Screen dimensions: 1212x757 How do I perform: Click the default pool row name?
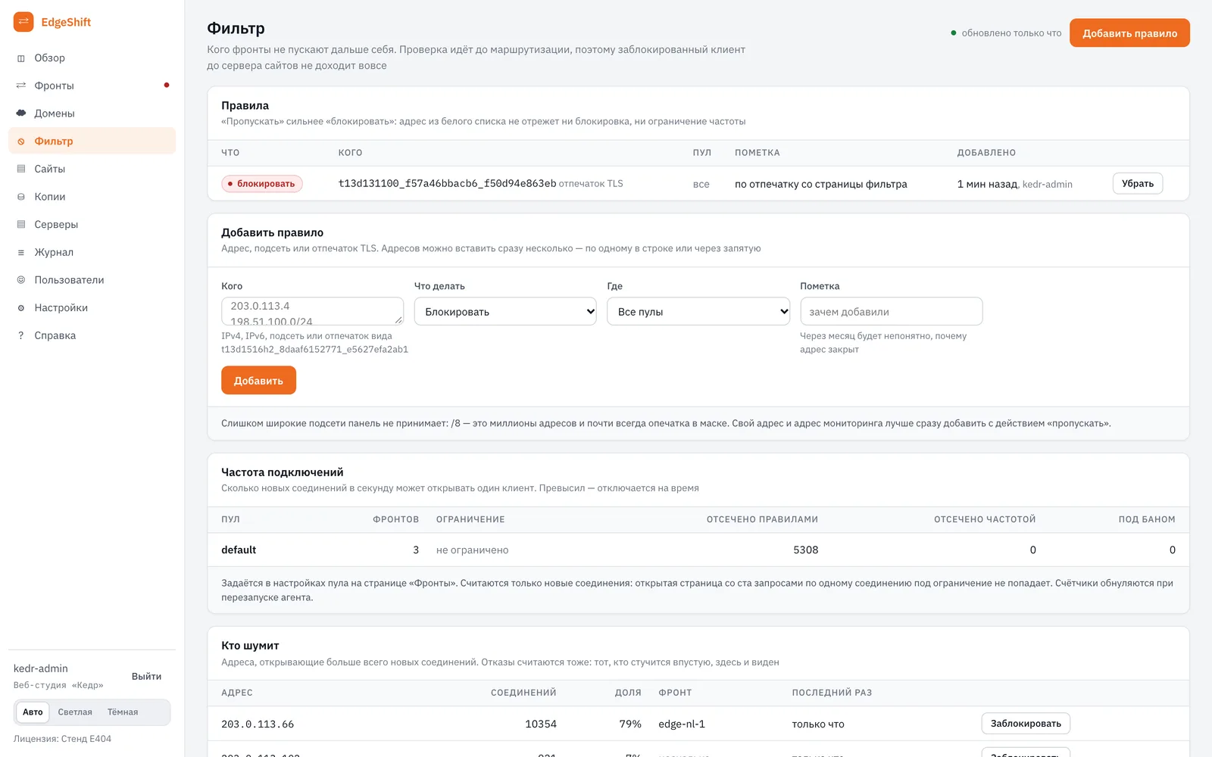pos(239,550)
